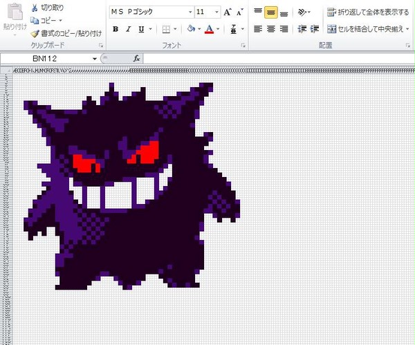Viewport: 415px width, 345px height.
Task: Open alignment (配置) group dialog launcher
Action: pos(408,46)
